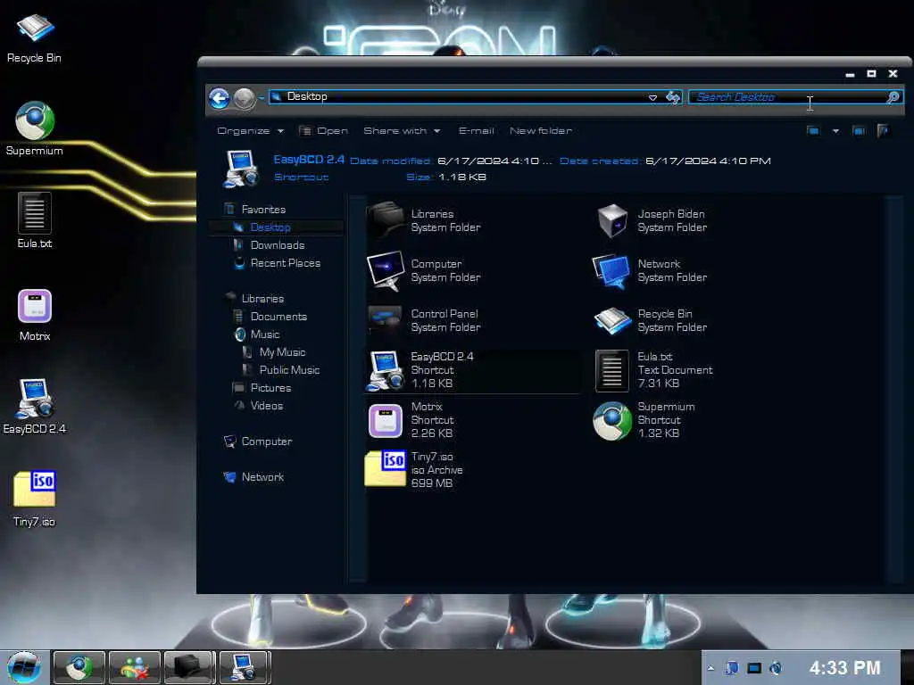This screenshot has width=914, height=685.
Task: Click the help icon in Explorer toolbar
Action: tap(883, 131)
